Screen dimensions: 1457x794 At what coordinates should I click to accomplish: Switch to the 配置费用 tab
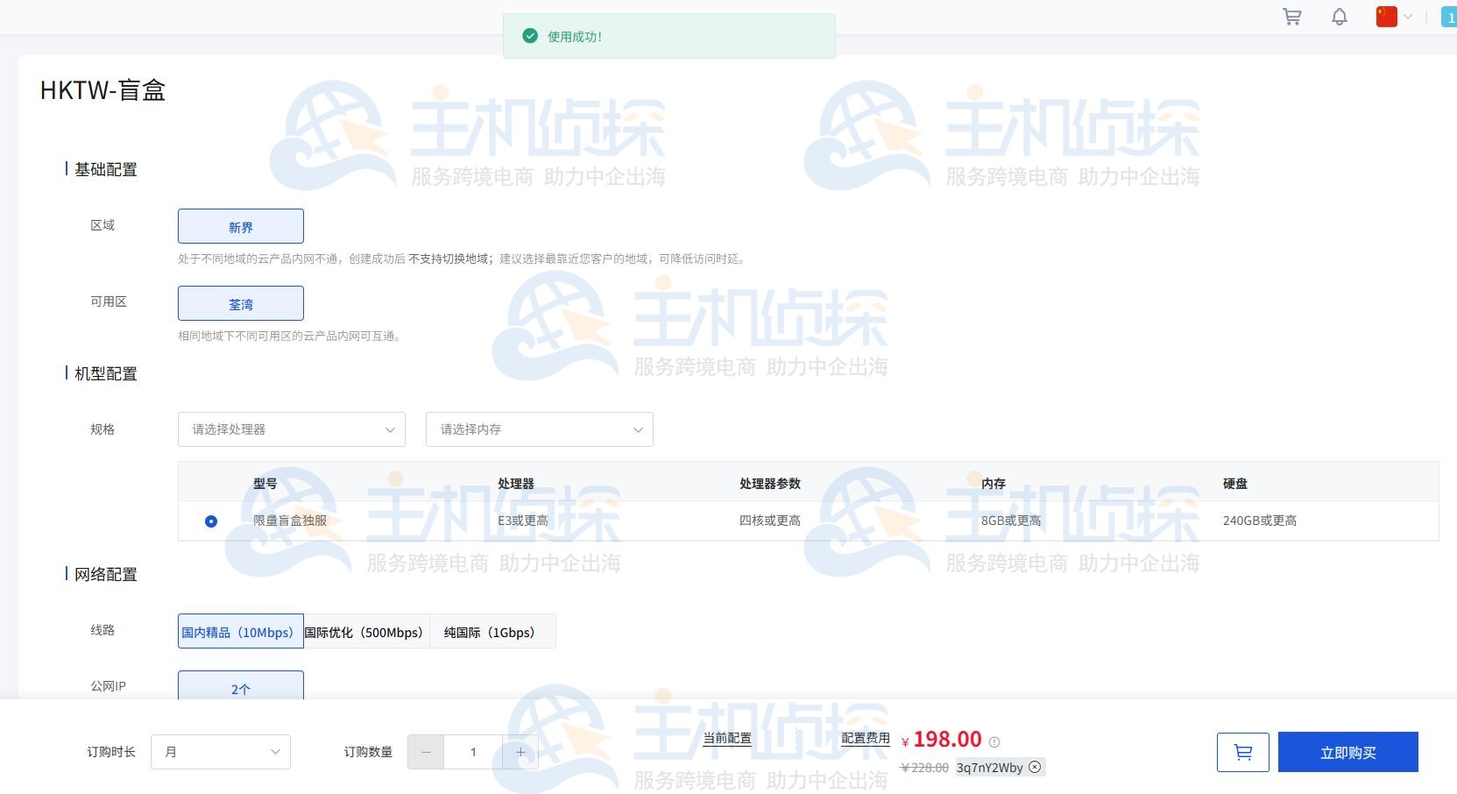[x=866, y=738]
